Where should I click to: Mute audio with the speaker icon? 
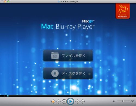(x=114, y=101)
